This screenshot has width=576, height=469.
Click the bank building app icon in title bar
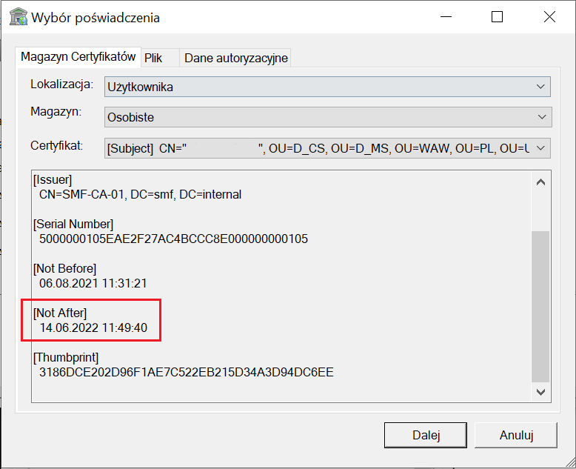tap(19, 17)
